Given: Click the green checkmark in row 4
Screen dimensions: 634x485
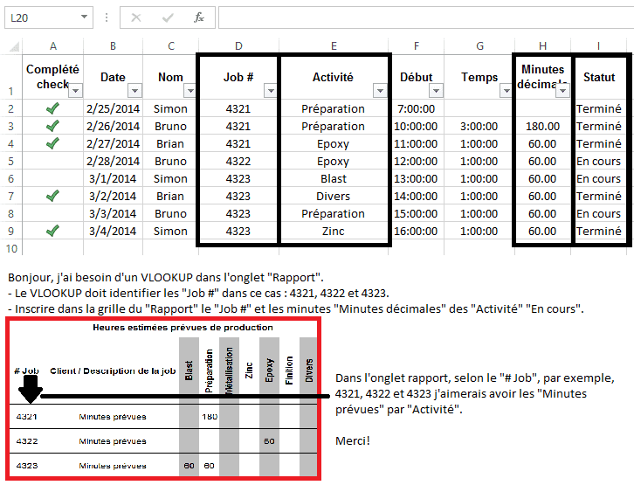Looking at the screenshot, I should pyautogui.click(x=52, y=143).
